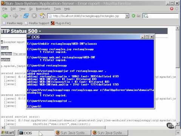The width and height of the screenshot is (181, 136).
Task: Click the red icon at menu bar right
Action: point(172,9)
